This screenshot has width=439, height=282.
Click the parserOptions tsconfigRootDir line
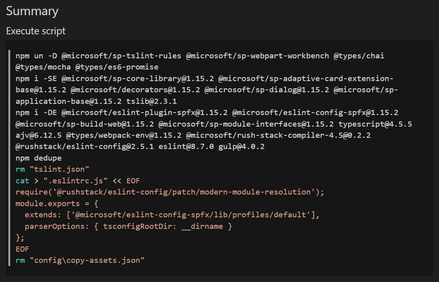(x=128, y=226)
